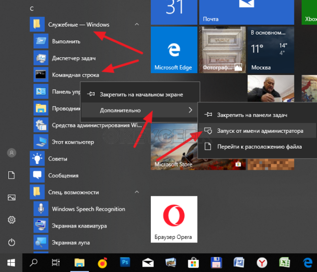The width and height of the screenshot is (317, 272).
Task: Open the Советы lightbulb icon
Action: [x=37, y=158]
